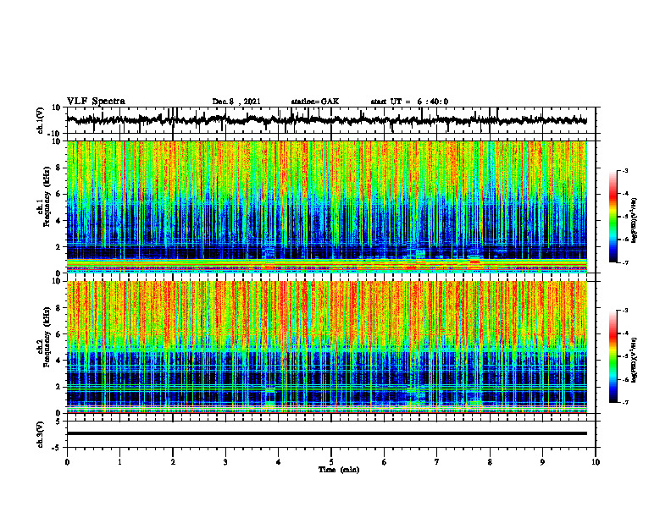
Task: Click the ch.2 spectrogram color scale bar
Action: coord(613,356)
